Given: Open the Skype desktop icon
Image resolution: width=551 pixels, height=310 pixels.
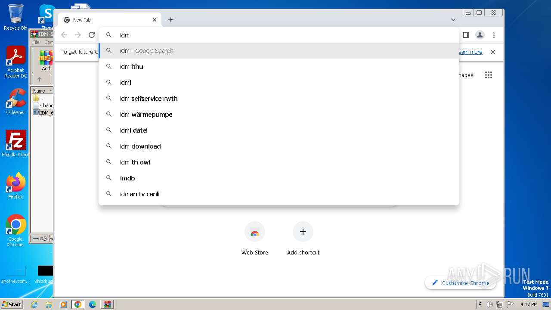Looking at the screenshot, I should pos(47,17).
